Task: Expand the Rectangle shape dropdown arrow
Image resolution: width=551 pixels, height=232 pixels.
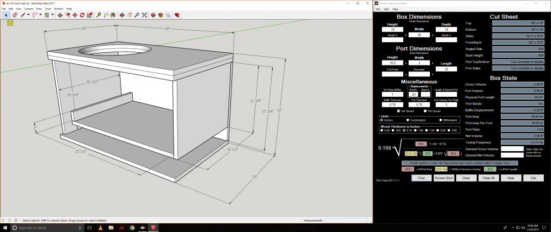Action: point(52,15)
